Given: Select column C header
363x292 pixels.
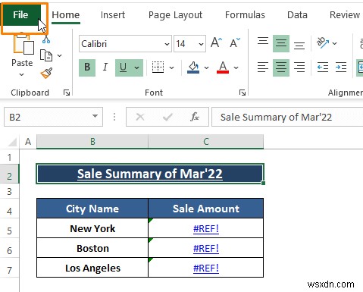Looking at the screenshot, I should point(206,142).
